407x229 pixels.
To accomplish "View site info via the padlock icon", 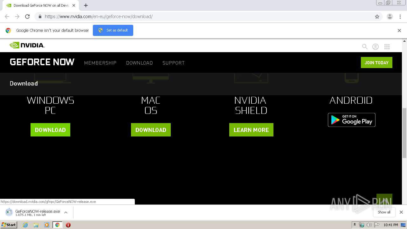I will 40,17.
